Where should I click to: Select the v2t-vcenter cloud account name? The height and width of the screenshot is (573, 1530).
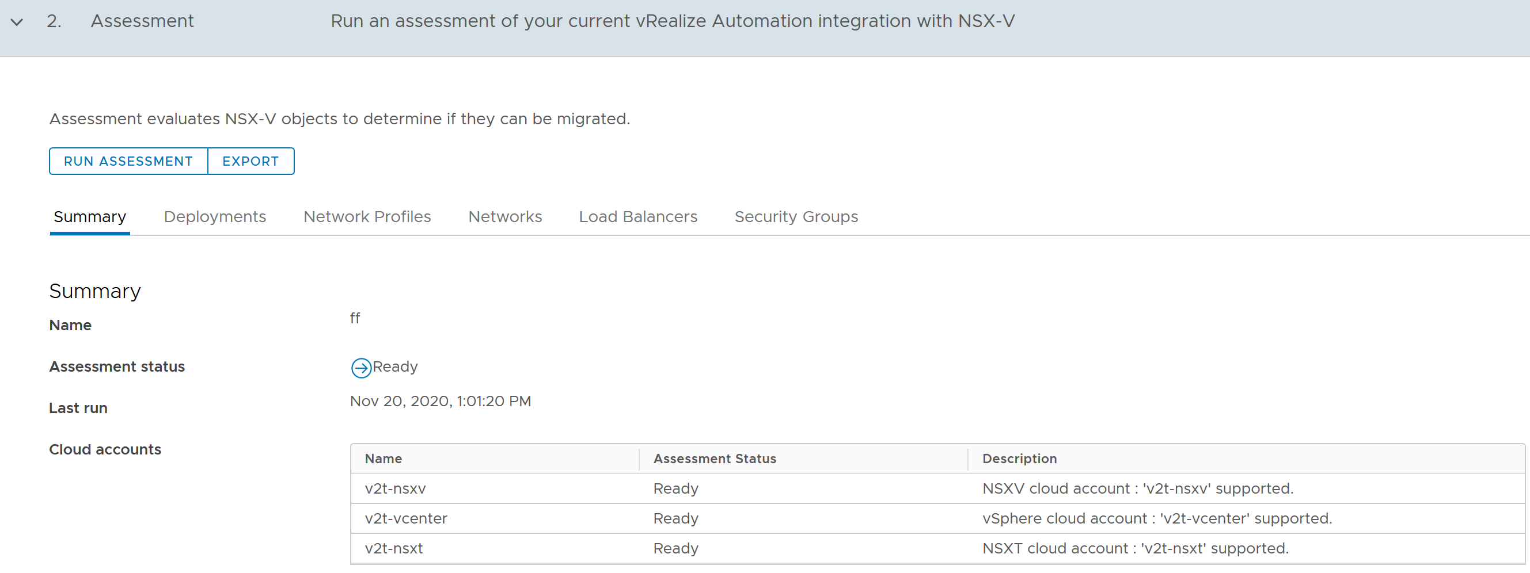point(405,518)
